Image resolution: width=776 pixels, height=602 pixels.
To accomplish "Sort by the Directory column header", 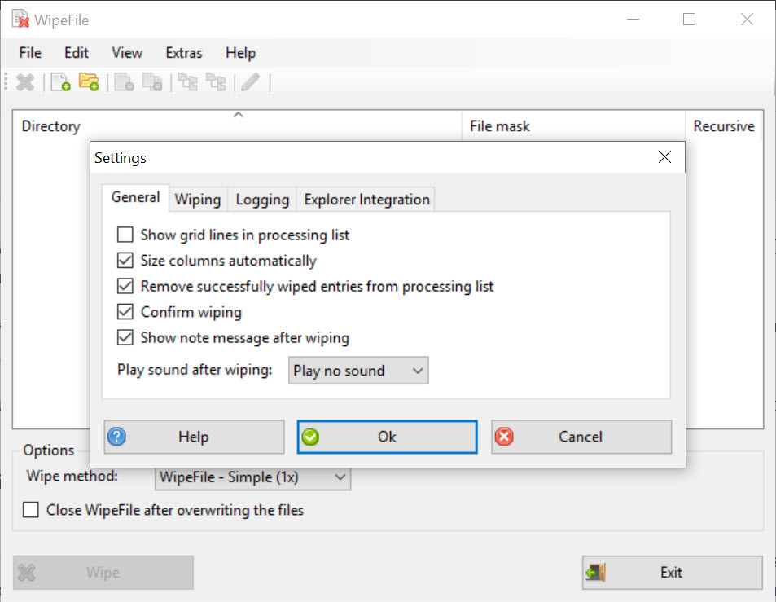I will pos(237,125).
